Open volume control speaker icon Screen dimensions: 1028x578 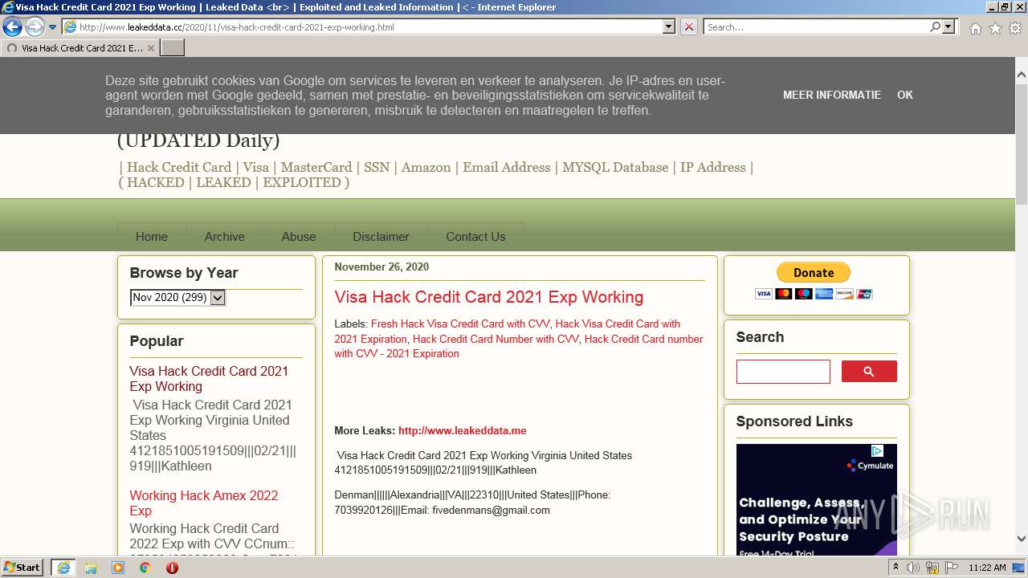tap(913, 568)
